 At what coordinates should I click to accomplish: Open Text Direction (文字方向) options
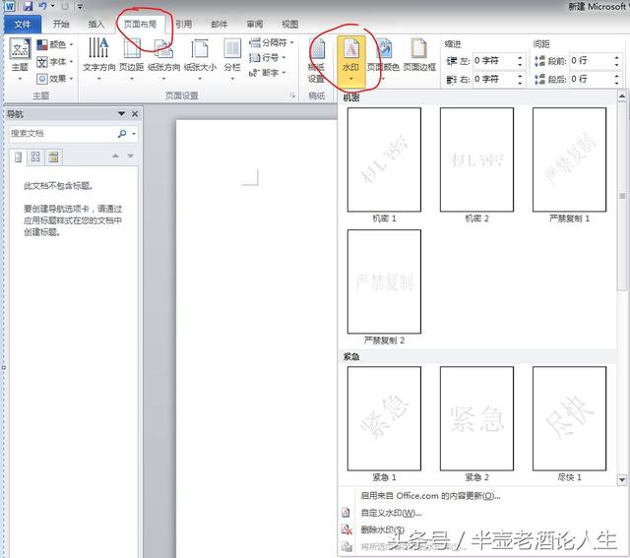(98, 59)
